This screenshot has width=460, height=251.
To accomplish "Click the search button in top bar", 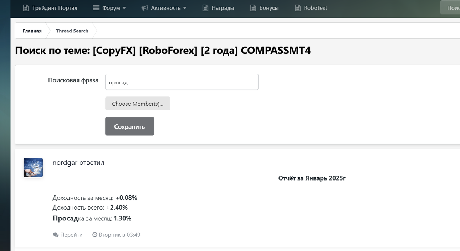I will 450,7.
